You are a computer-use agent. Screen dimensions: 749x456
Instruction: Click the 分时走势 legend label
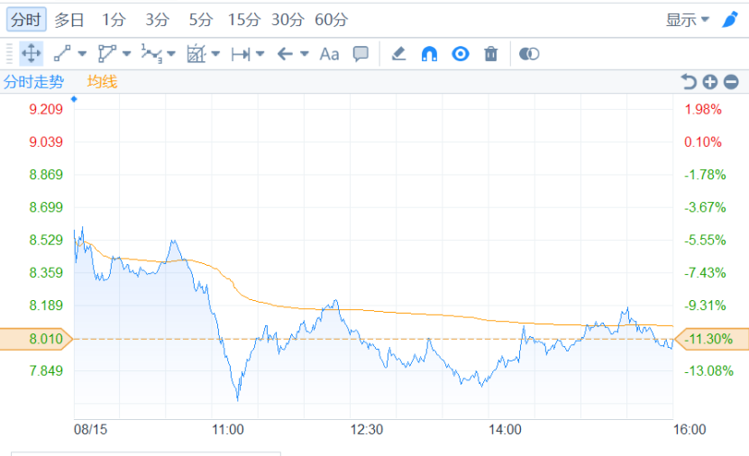coord(33,82)
